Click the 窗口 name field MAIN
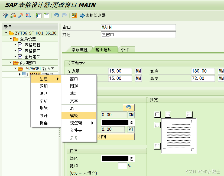The image size is (224, 176). (138, 27)
